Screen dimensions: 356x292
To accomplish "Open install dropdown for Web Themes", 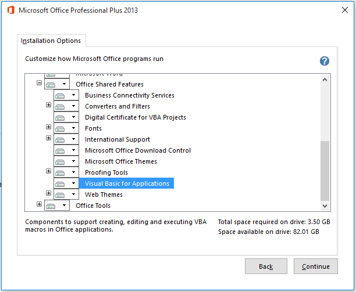I will [x=66, y=194].
